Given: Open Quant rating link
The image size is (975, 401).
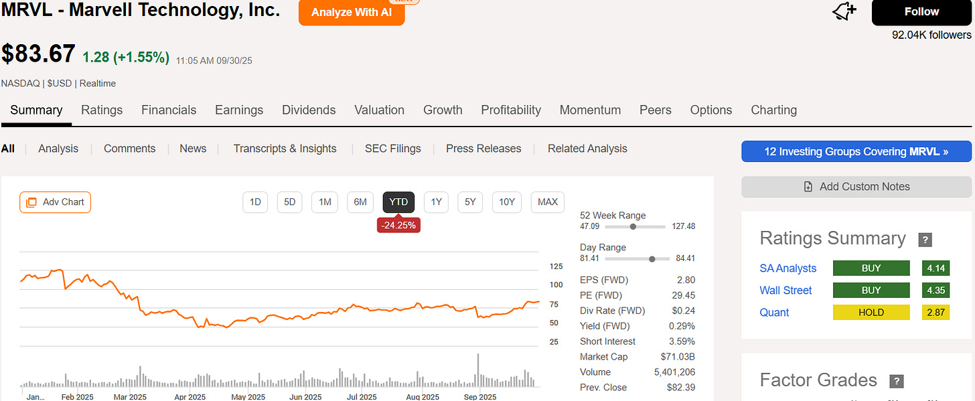Looking at the screenshot, I should tap(774, 313).
